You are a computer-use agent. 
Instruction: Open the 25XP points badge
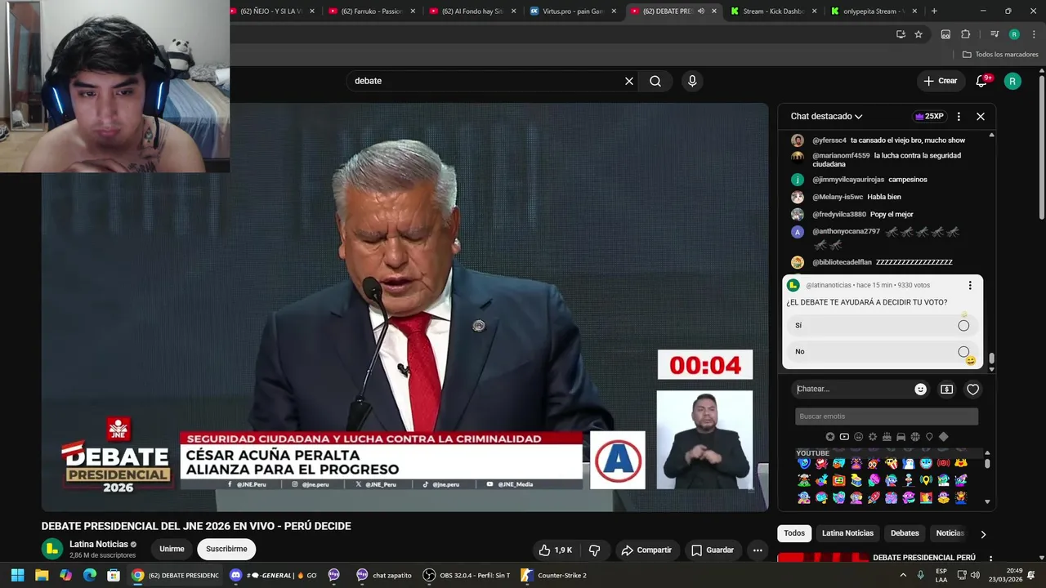pos(929,117)
